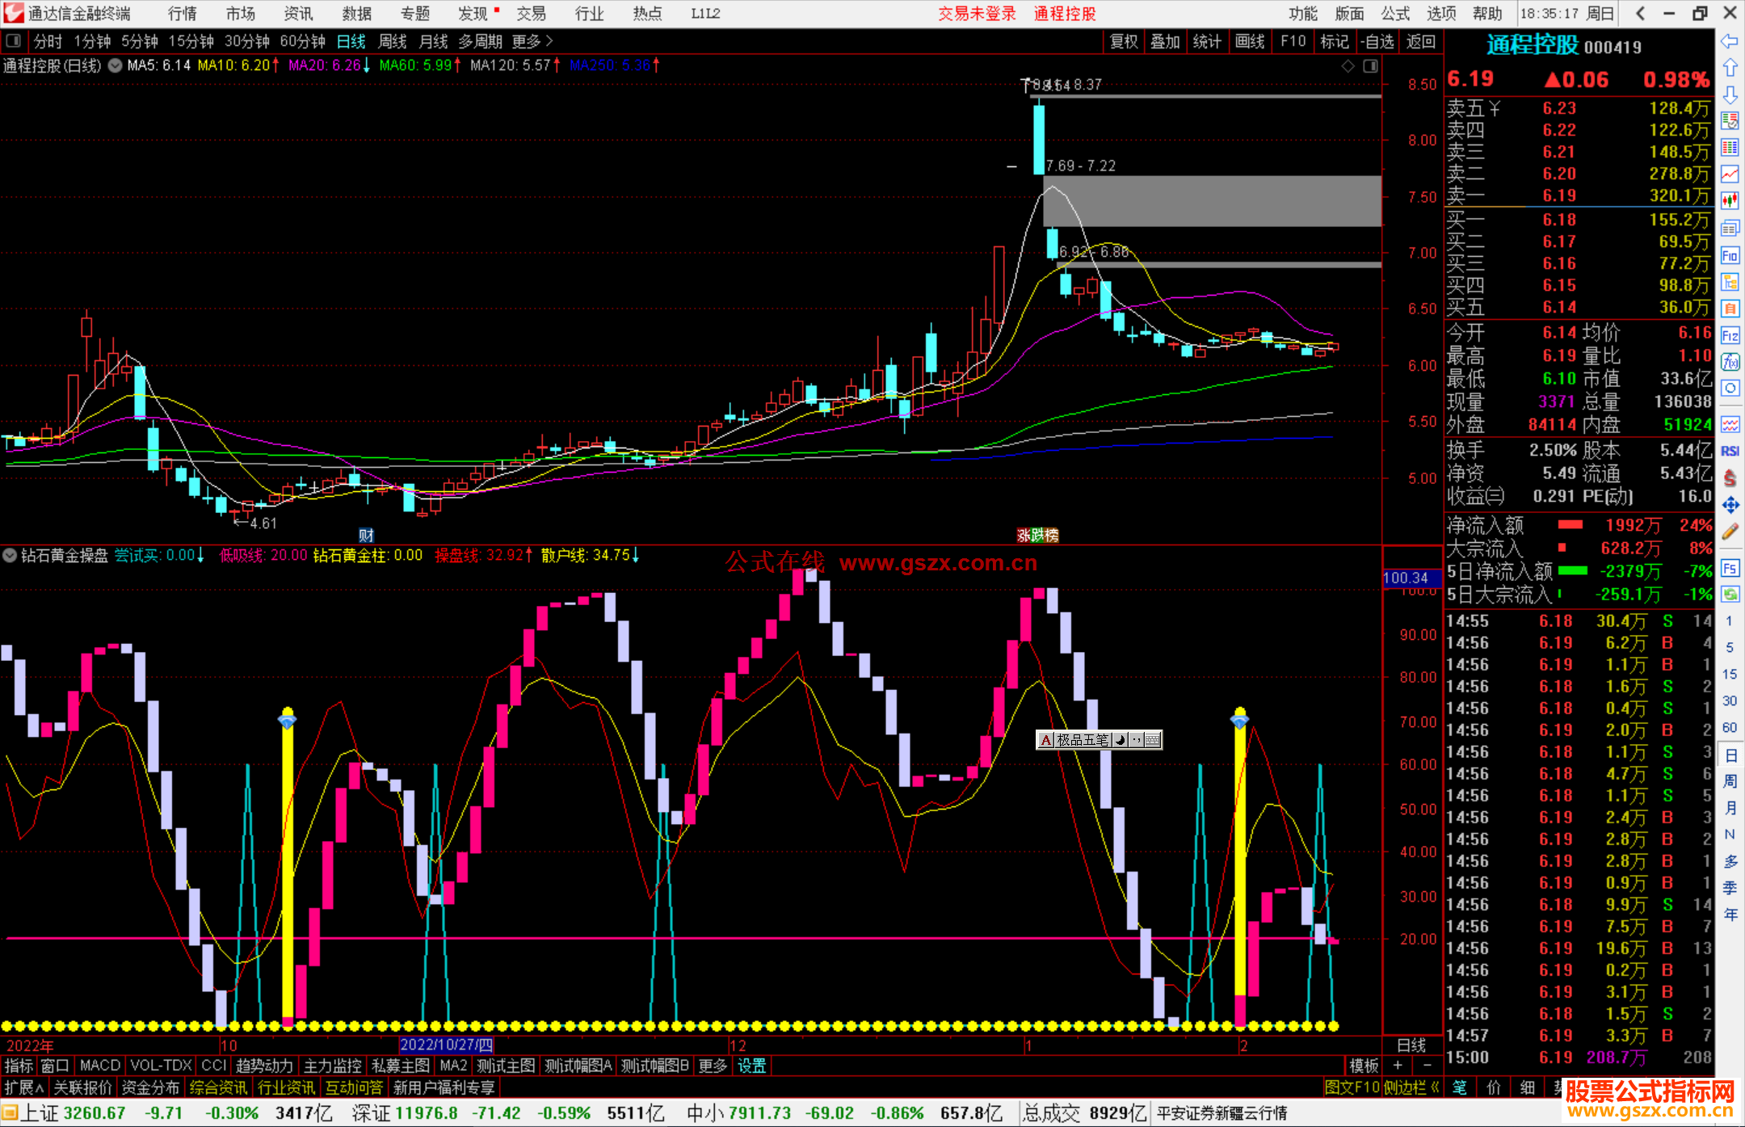Open the 版面 layout menu

point(1349,14)
